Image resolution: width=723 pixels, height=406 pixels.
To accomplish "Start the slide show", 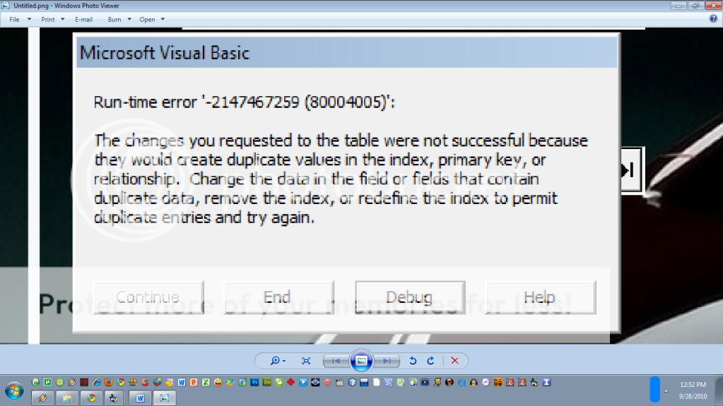I will click(x=362, y=361).
